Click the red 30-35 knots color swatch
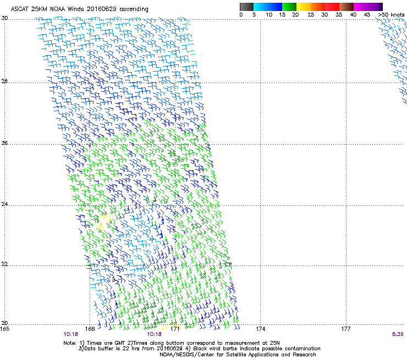Viewport: 407px width, 358px height. 332,7
